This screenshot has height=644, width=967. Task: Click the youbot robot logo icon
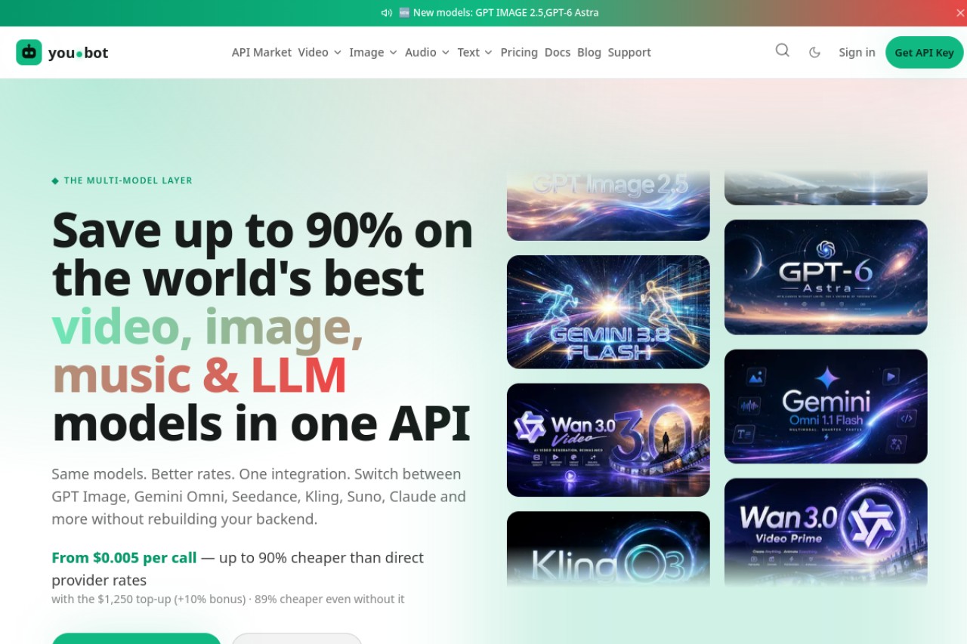tap(29, 52)
